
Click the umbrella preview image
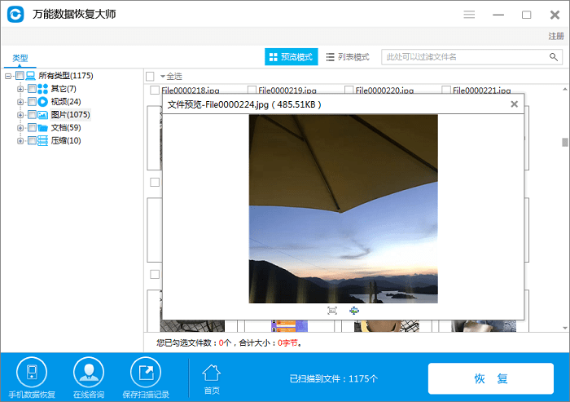point(343,209)
